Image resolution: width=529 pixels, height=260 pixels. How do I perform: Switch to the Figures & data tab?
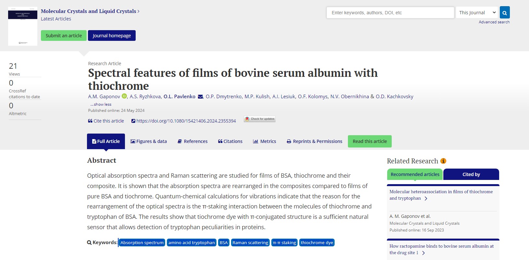pos(149,141)
